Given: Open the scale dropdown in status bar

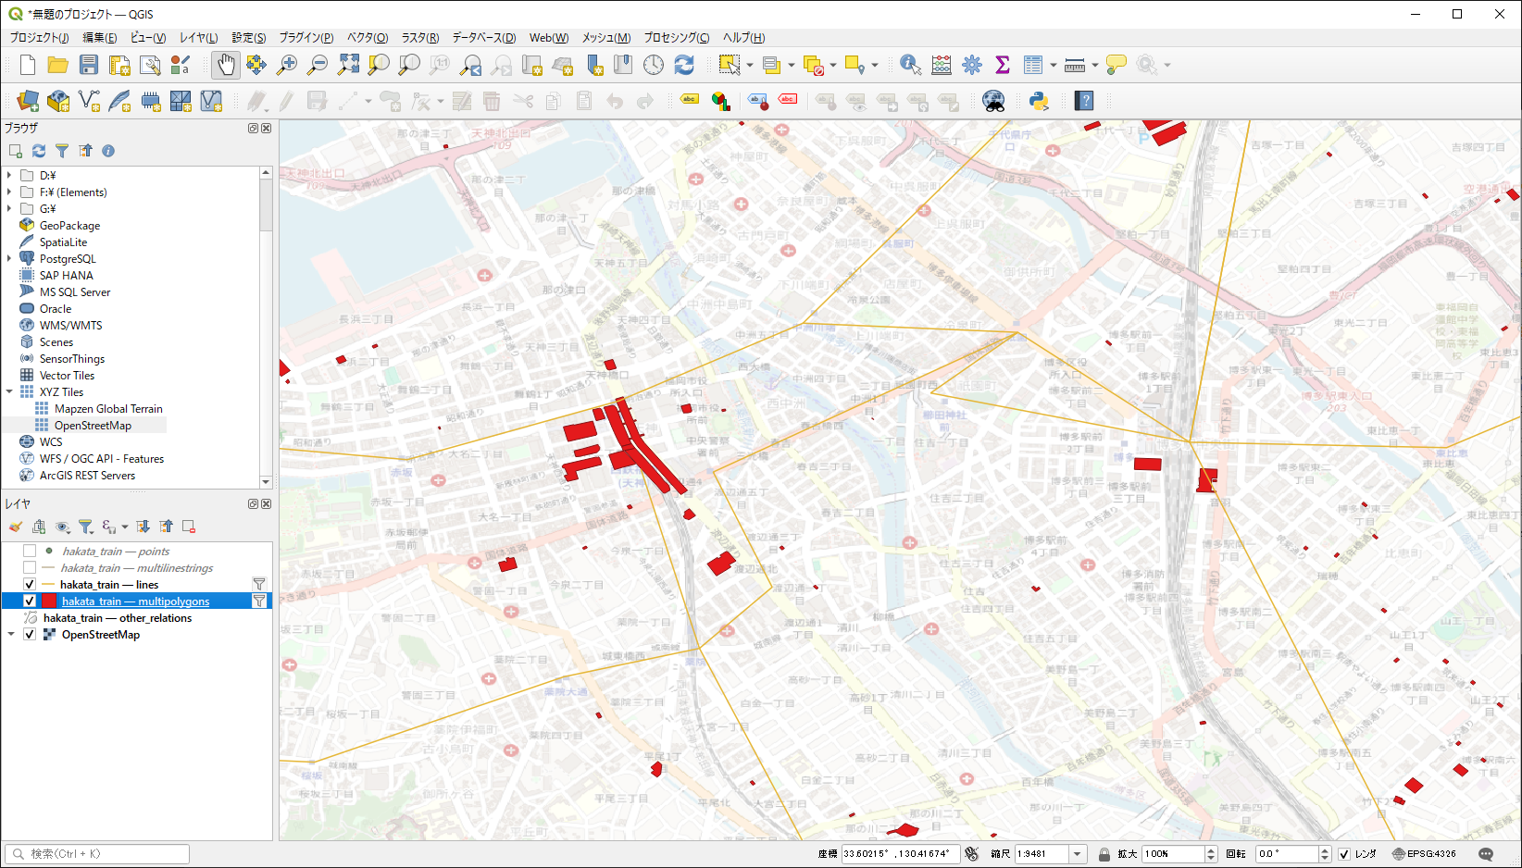Looking at the screenshot, I should [x=1077, y=854].
